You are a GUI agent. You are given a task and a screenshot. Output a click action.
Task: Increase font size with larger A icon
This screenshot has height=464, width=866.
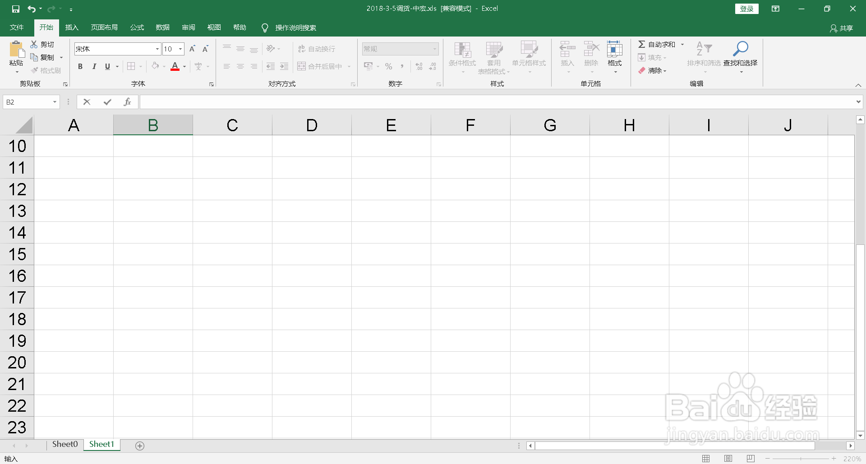pos(192,49)
